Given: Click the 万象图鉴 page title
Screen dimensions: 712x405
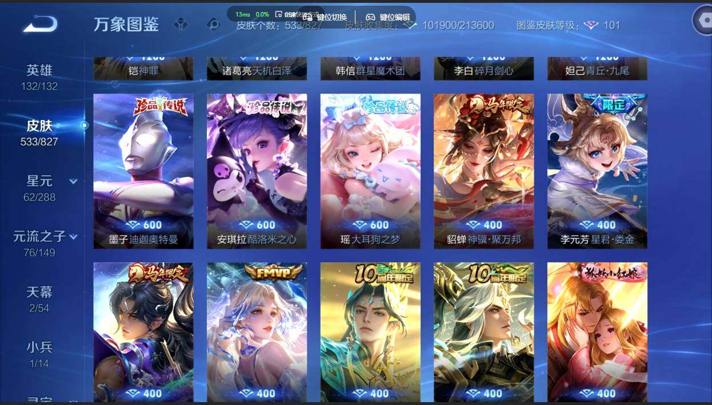Looking at the screenshot, I should pos(126,25).
